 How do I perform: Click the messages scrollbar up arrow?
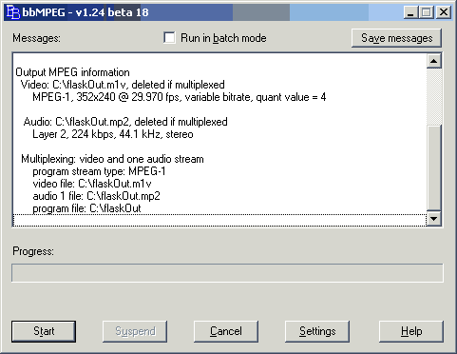point(434,61)
